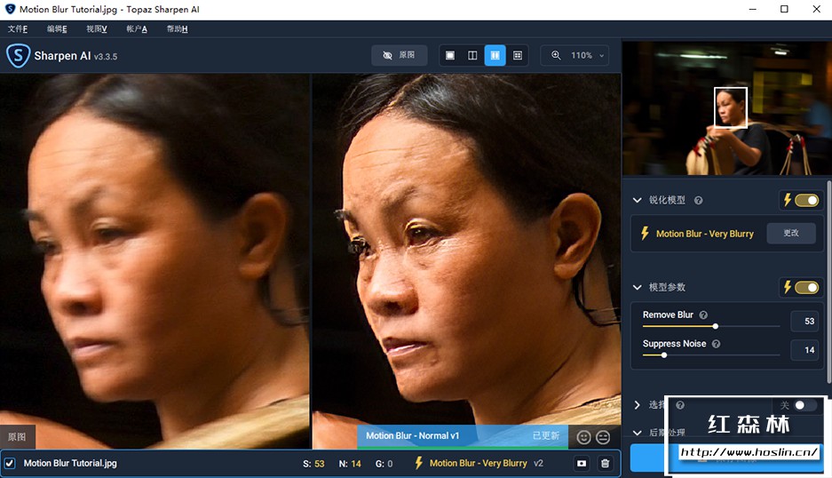Click the delete trash icon in file row
This screenshot has height=478, width=832.
coord(605,463)
